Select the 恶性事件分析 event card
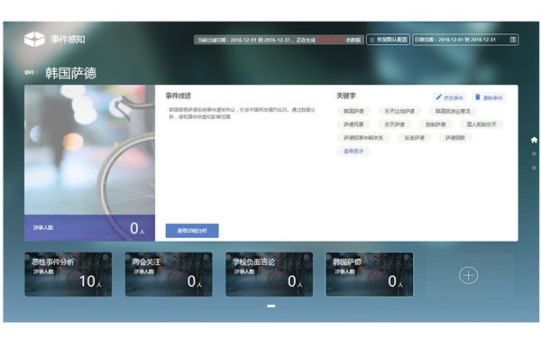Image resolution: width=541 pixels, height=340 pixels. click(x=69, y=274)
